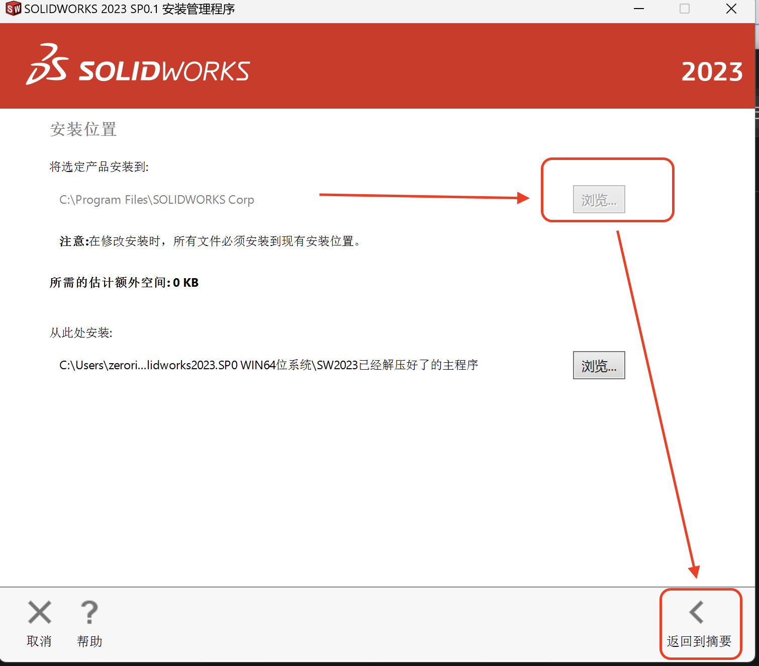Click the 安装位置 page heading

point(83,129)
